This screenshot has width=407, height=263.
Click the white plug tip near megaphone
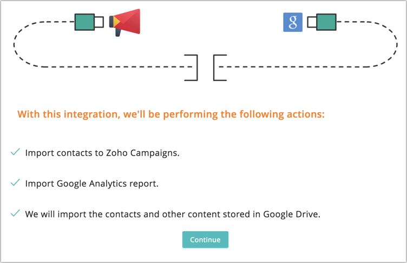click(x=99, y=22)
